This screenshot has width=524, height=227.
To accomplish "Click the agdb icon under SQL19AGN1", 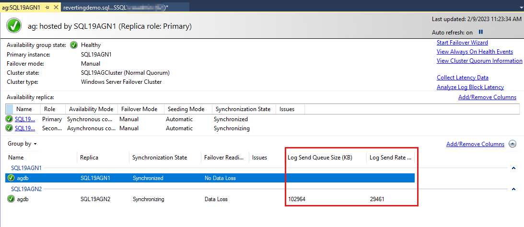I will pos(11,178).
